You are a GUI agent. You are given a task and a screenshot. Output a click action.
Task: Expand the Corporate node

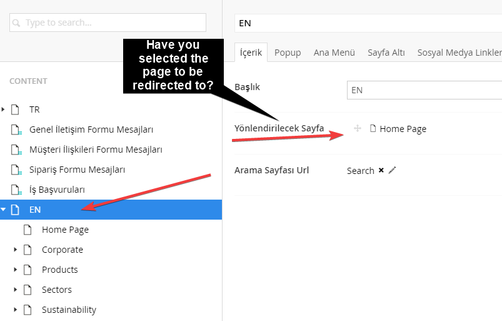[x=15, y=250]
